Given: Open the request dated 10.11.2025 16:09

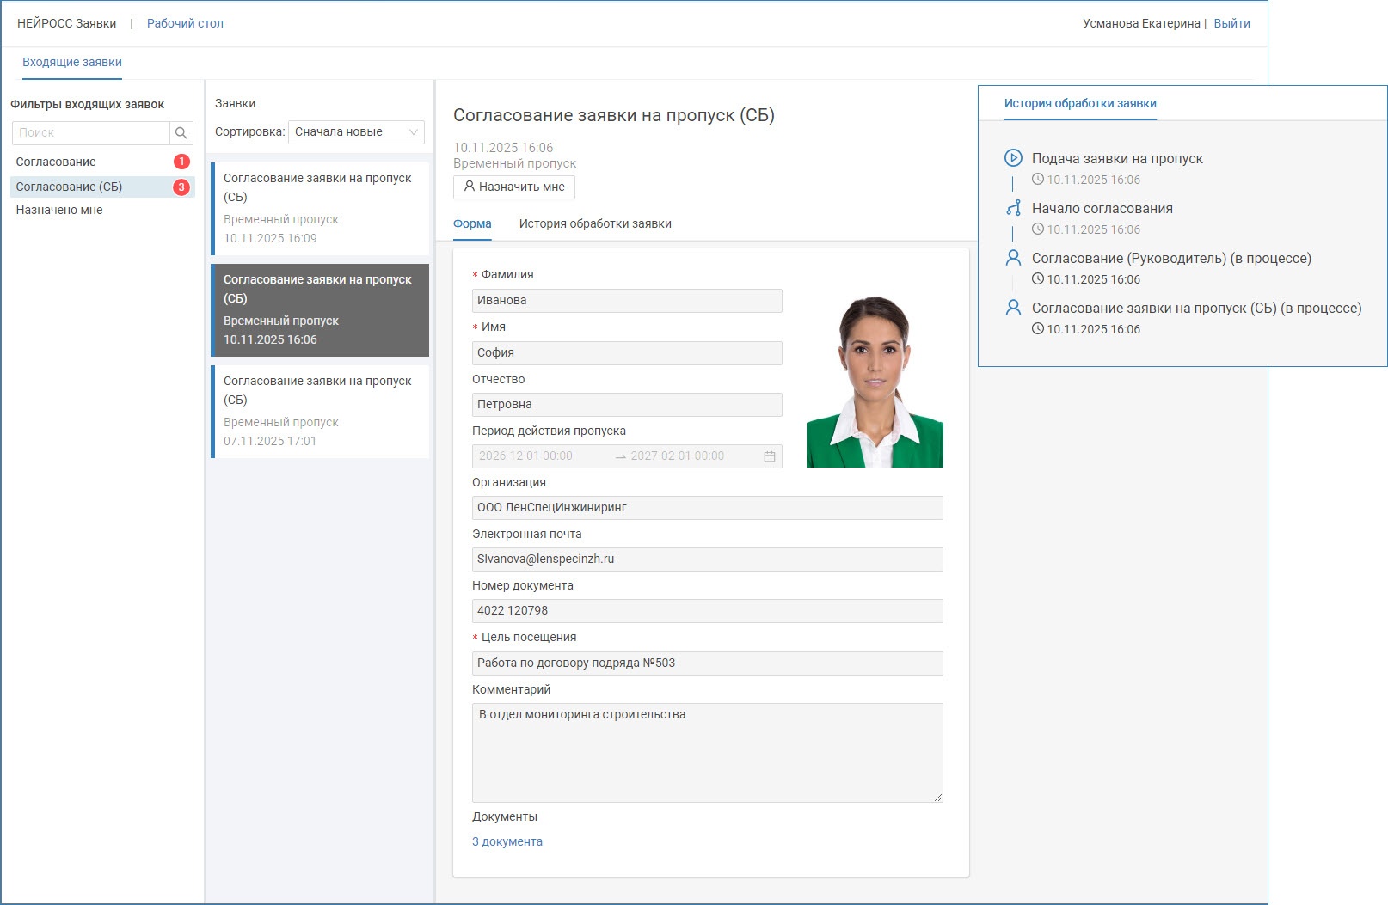Looking at the screenshot, I should [x=319, y=208].
